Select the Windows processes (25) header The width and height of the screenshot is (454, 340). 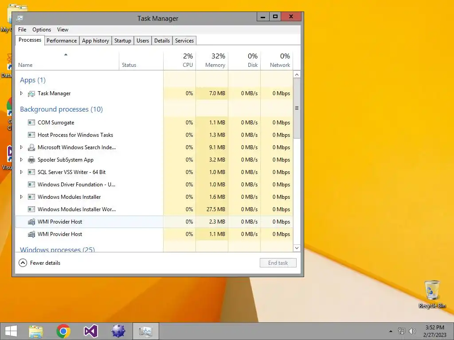(x=57, y=249)
